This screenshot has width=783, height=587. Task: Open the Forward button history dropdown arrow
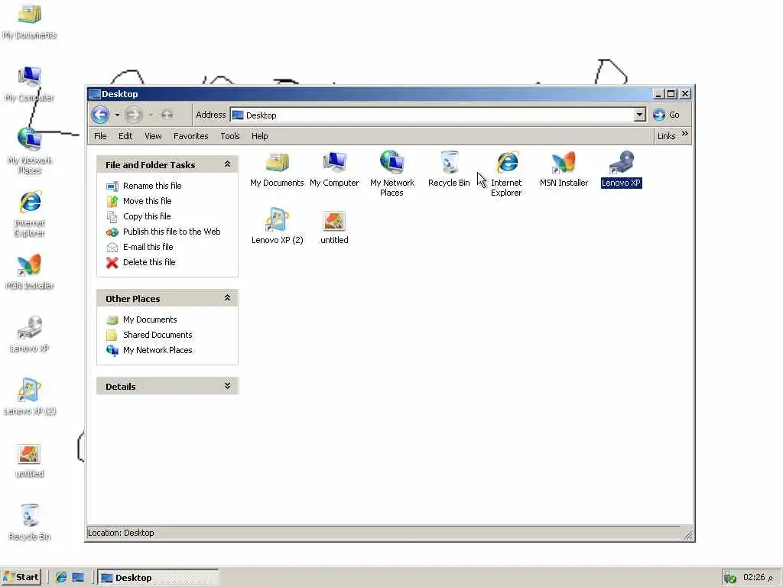click(x=151, y=115)
